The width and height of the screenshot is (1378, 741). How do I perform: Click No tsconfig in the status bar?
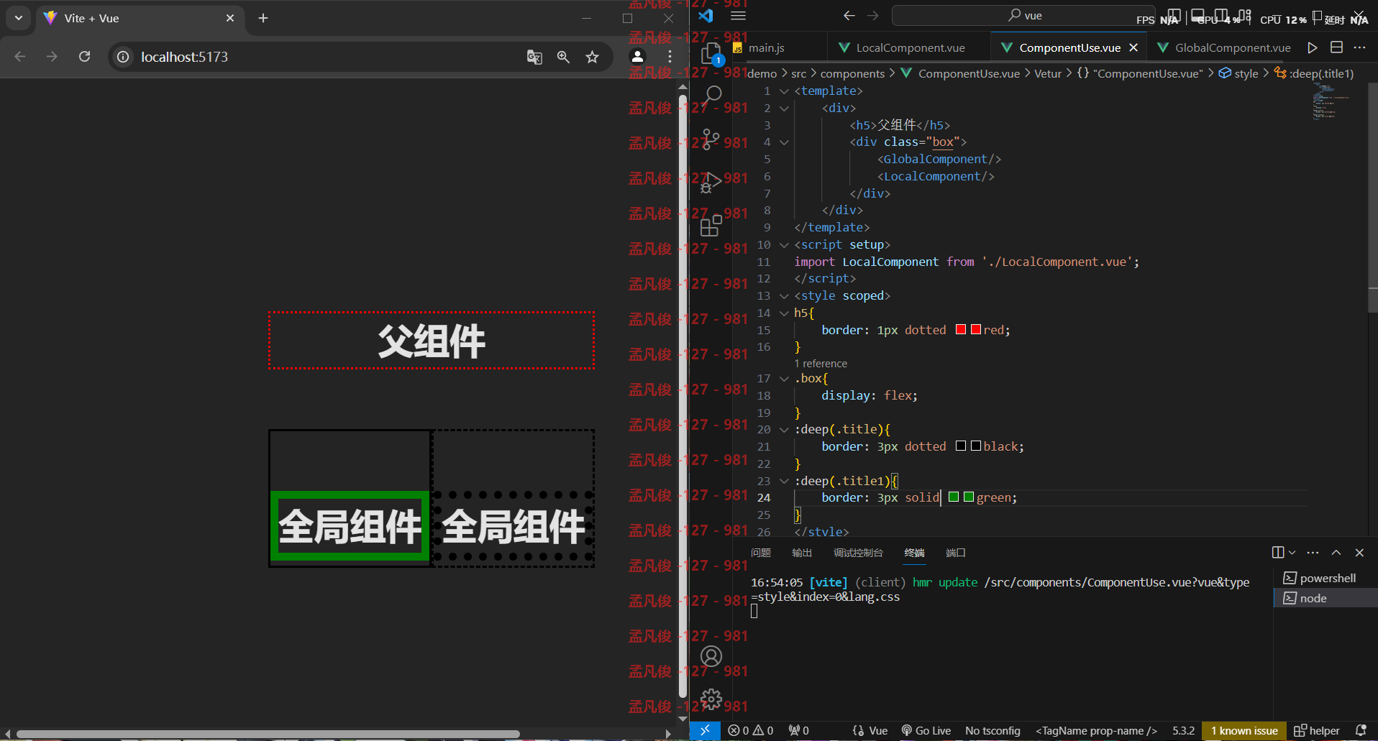(993, 730)
